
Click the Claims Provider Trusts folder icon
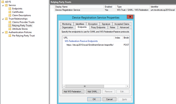[10, 22]
